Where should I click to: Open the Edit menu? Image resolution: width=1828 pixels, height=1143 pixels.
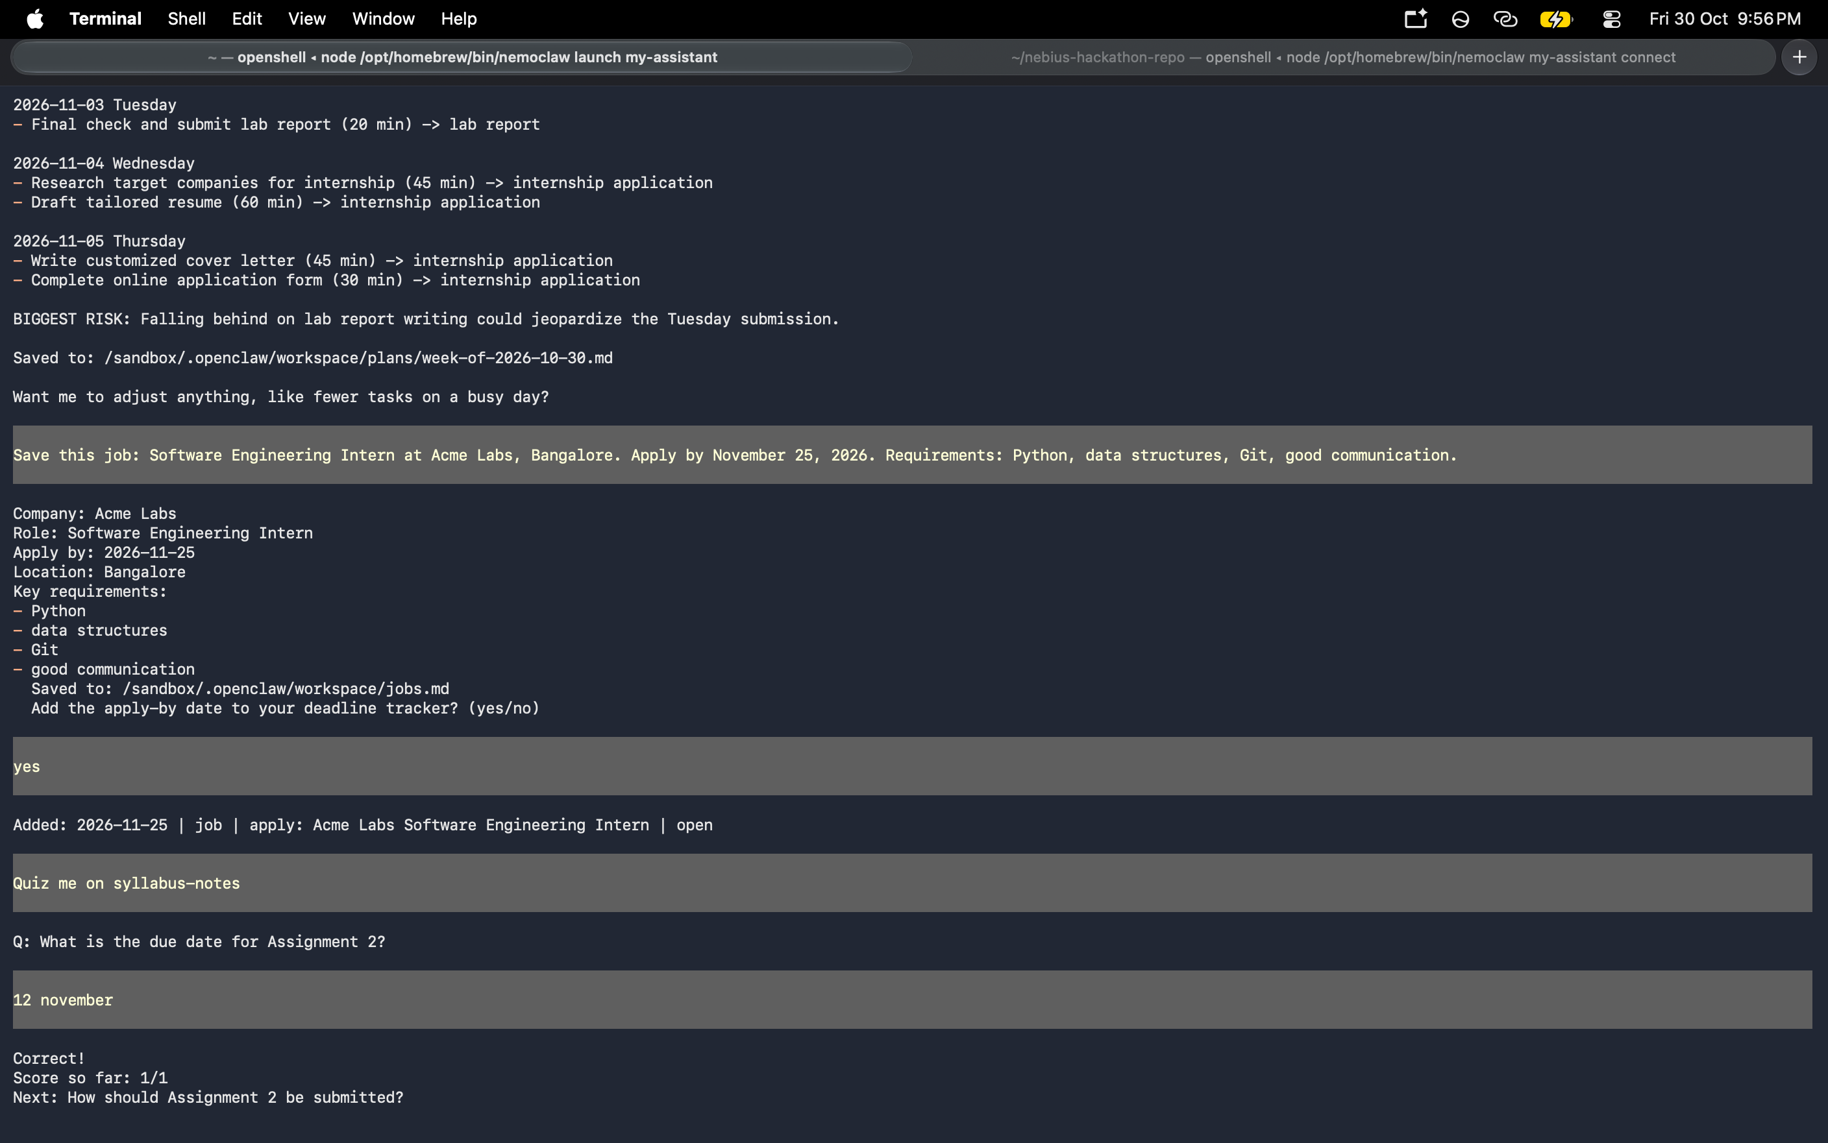click(x=247, y=19)
